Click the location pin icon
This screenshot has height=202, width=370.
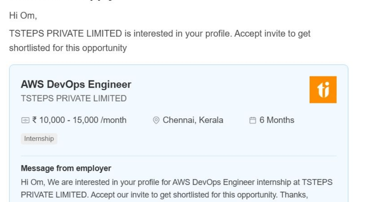156,120
